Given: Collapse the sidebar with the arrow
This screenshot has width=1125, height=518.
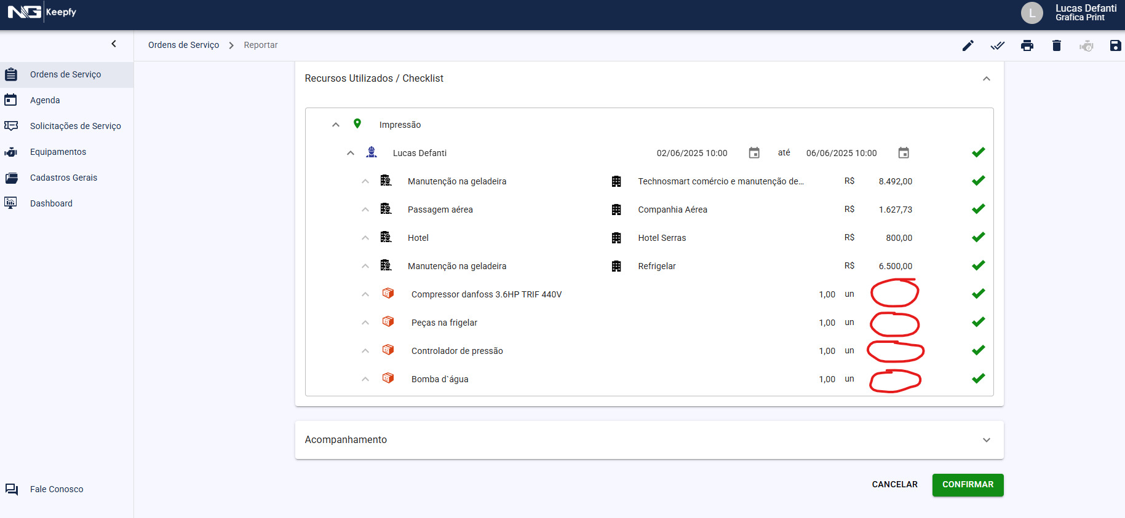Looking at the screenshot, I should (x=114, y=44).
